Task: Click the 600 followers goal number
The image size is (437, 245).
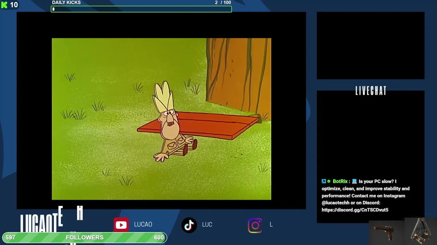Action: tap(159, 238)
